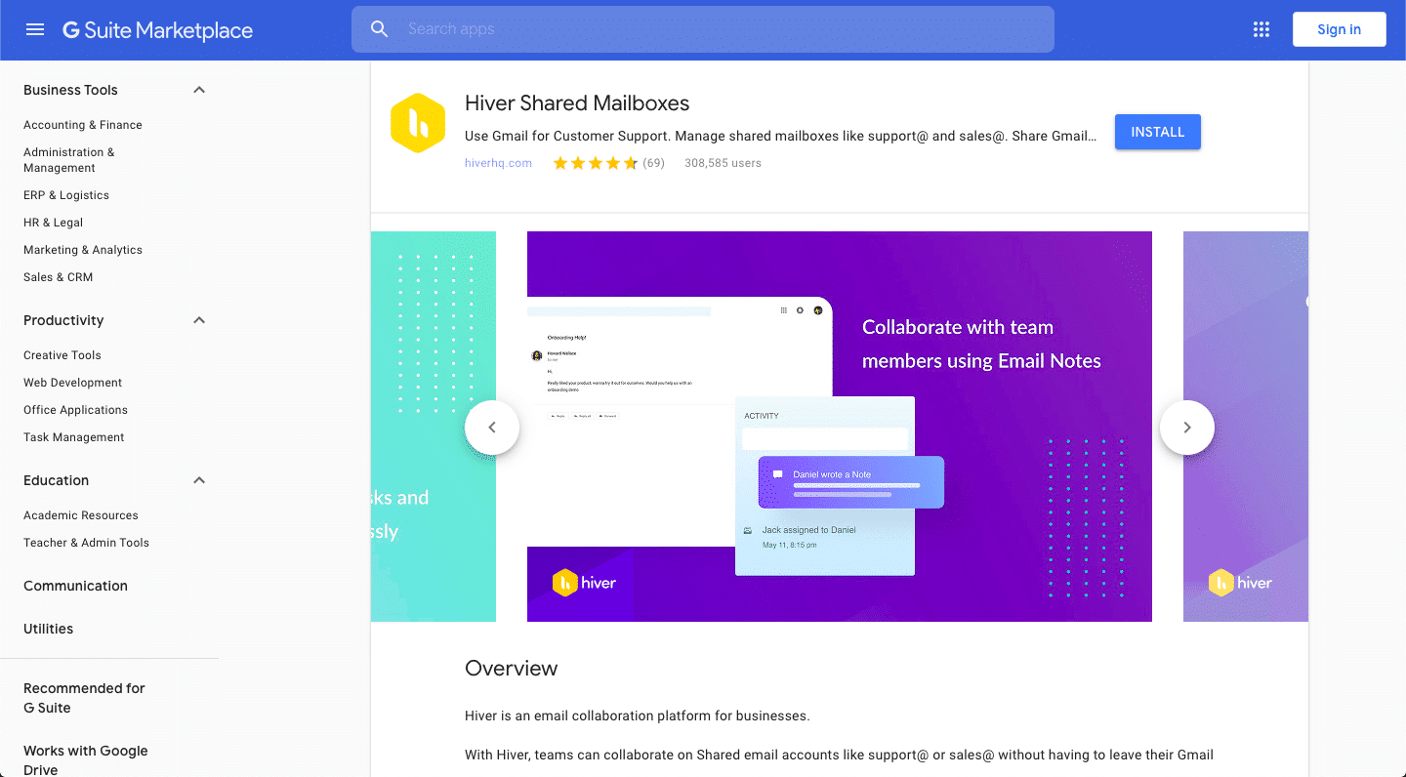Select Task Management category
The image size is (1406, 777).
tap(74, 437)
